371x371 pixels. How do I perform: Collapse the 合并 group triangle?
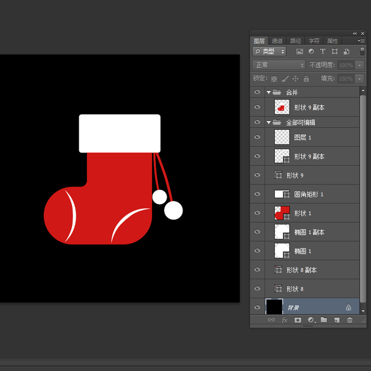[268, 92]
